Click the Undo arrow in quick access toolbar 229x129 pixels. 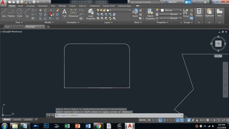tap(38, 2)
